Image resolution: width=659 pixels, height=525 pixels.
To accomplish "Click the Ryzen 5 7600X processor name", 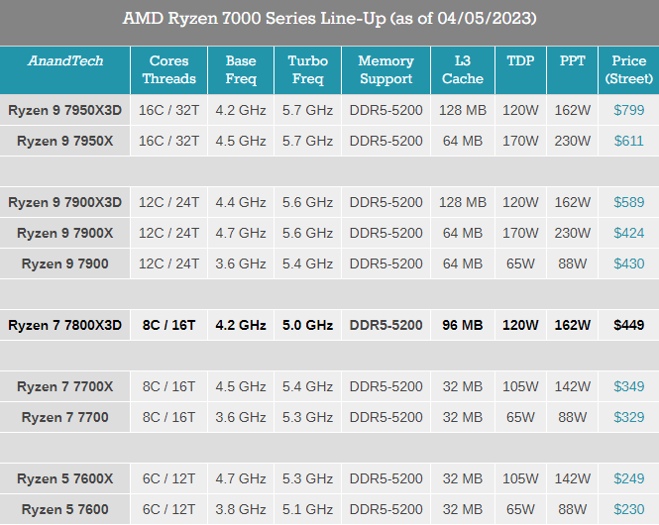I will tap(65, 479).
